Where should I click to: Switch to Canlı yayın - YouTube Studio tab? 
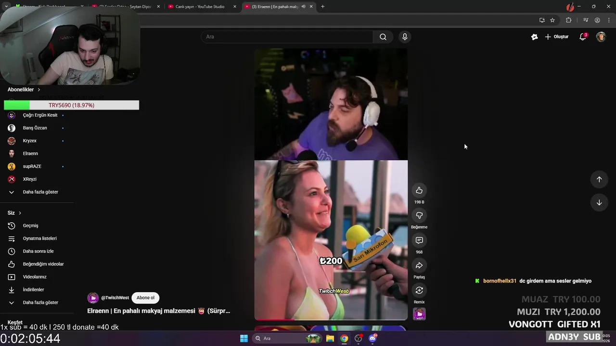point(200,7)
